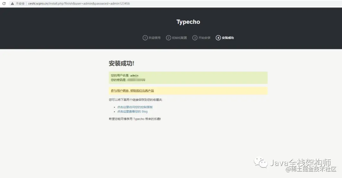Select step 3 开始安装

201,38
